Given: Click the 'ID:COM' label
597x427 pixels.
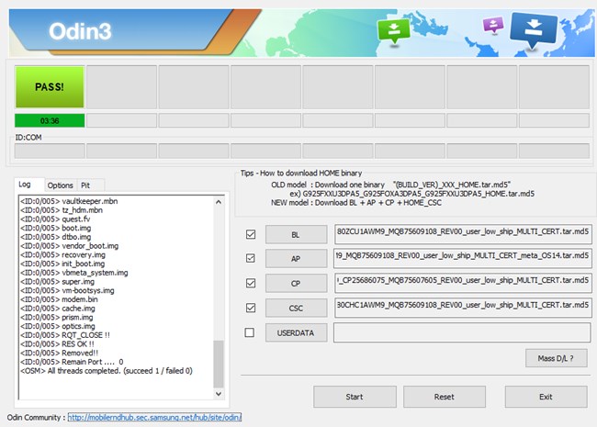Looking at the screenshot, I should pyautogui.click(x=28, y=138).
